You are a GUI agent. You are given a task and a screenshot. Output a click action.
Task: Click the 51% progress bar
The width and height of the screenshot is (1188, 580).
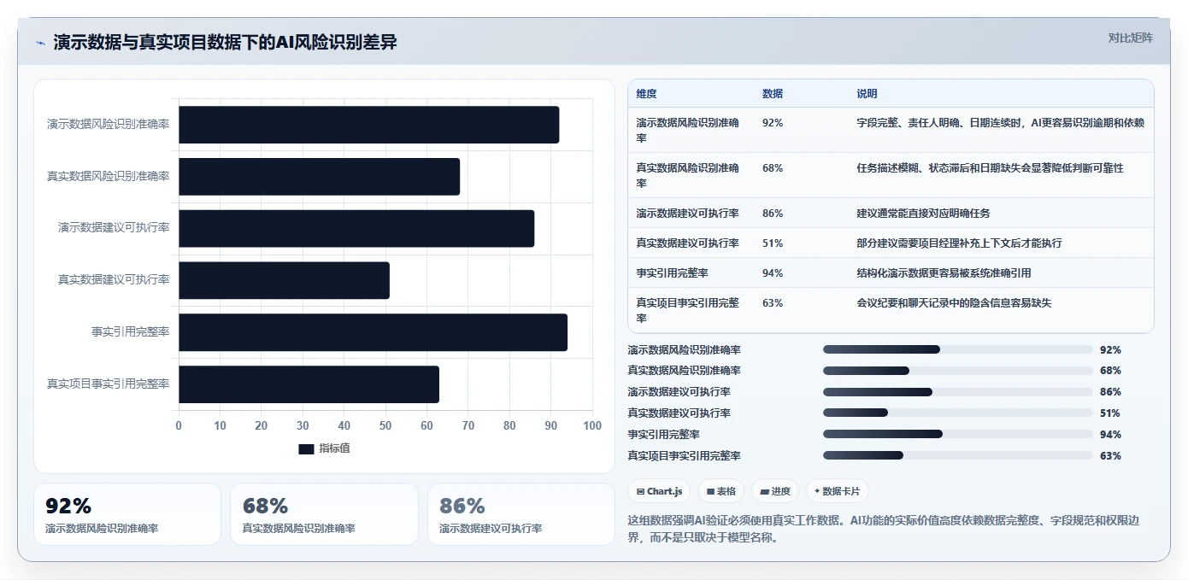click(x=957, y=413)
